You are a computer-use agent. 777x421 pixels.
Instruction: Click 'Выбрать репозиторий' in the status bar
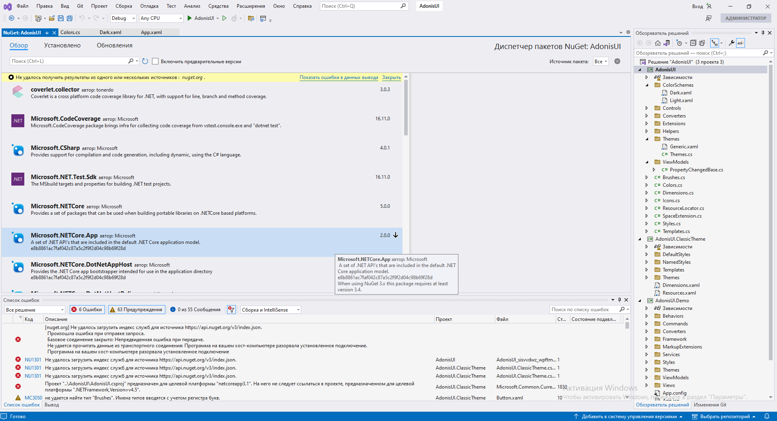click(726, 416)
